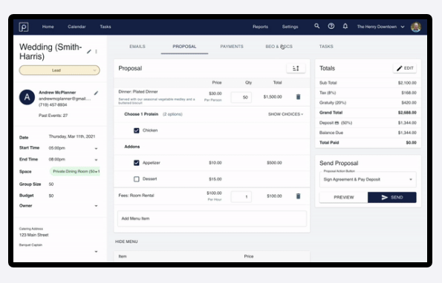442x283 pixels.
Task: Edit the event title with pencil icon
Action: tap(89, 51)
